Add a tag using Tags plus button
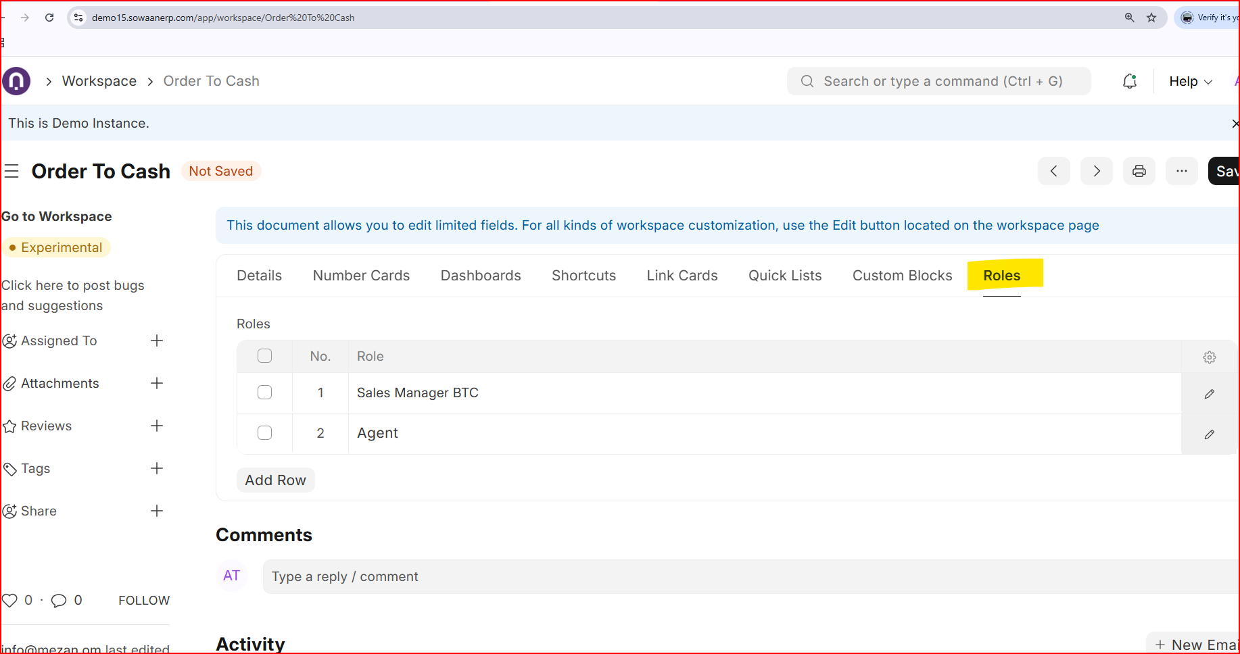This screenshot has width=1240, height=654. click(x=157, y=468)
